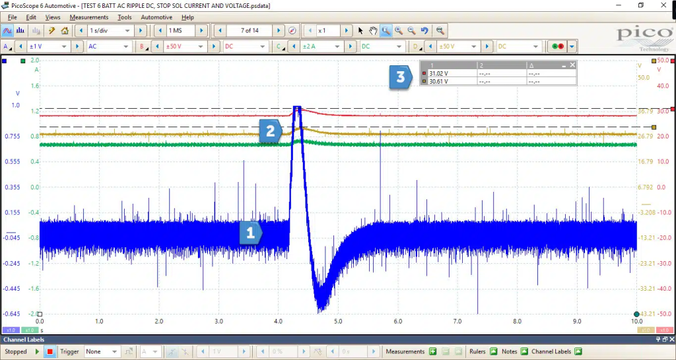
Task: Stop capture with the red stop button
Action: [x=50, y=352]
